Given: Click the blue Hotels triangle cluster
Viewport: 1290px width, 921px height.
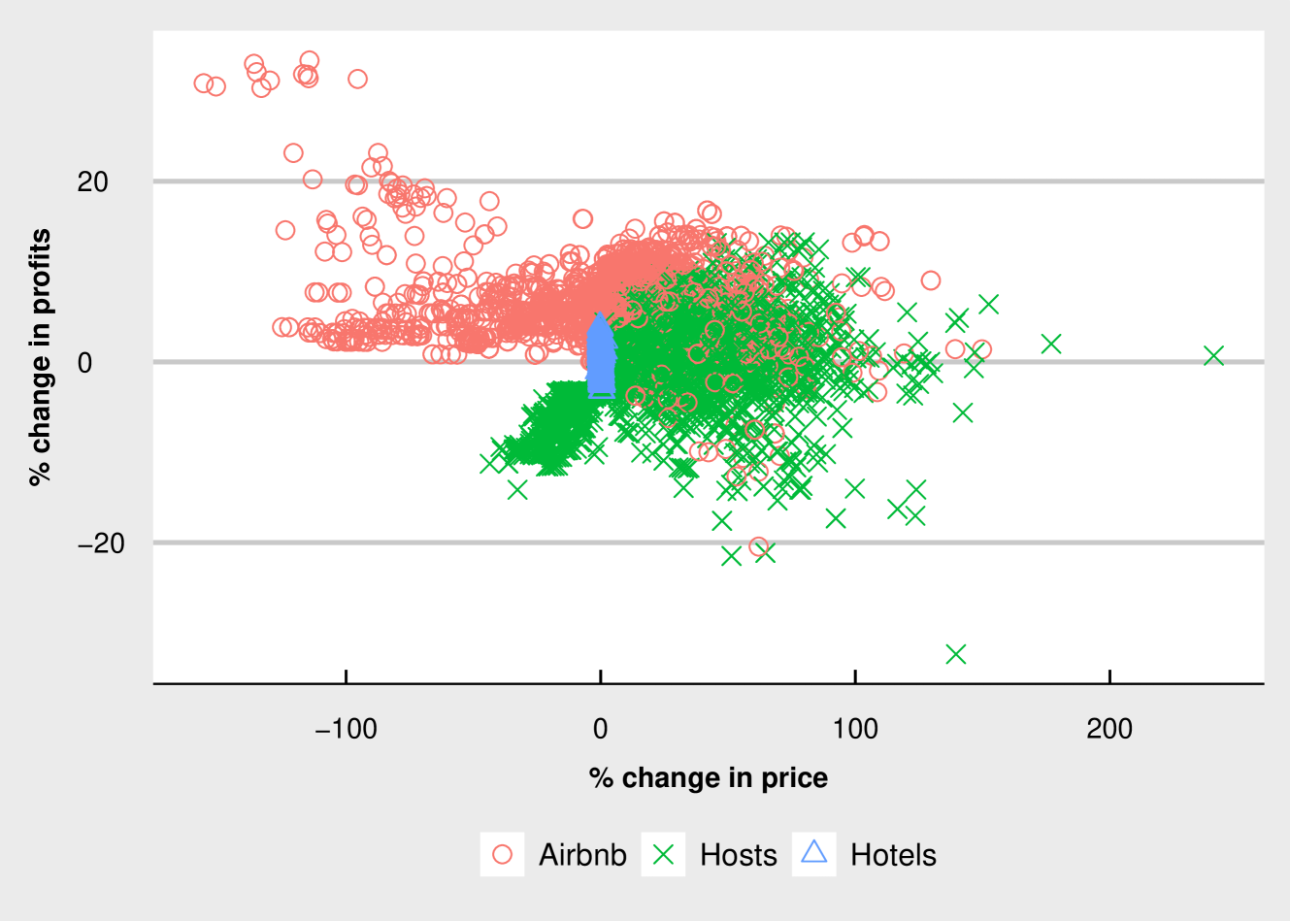Looking at the screenshot, I should click(x=602, y=359).
